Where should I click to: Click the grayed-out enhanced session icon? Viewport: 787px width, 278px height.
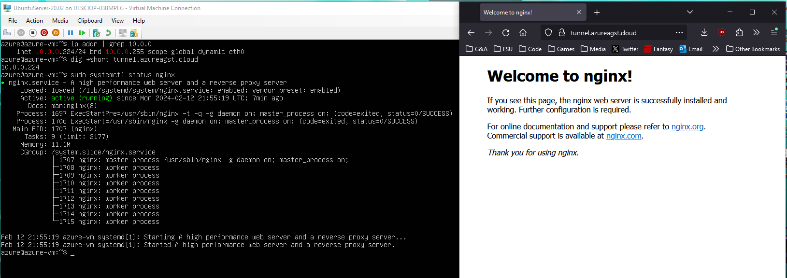123,33
